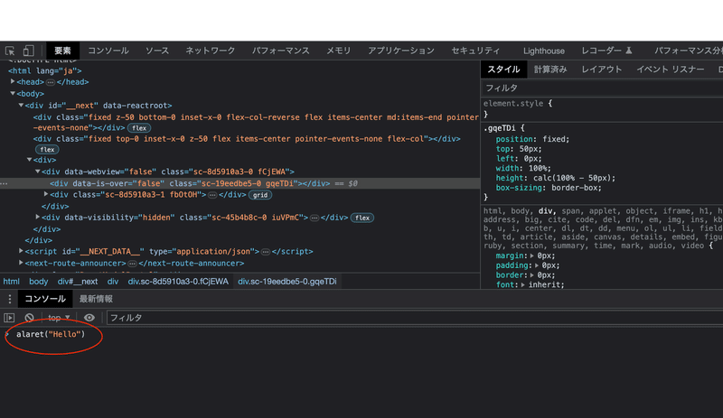The width and height of the screenshot is (723, 418).
Task: Expand the collapsed head ellipsis badge
Action: (51, 82)
